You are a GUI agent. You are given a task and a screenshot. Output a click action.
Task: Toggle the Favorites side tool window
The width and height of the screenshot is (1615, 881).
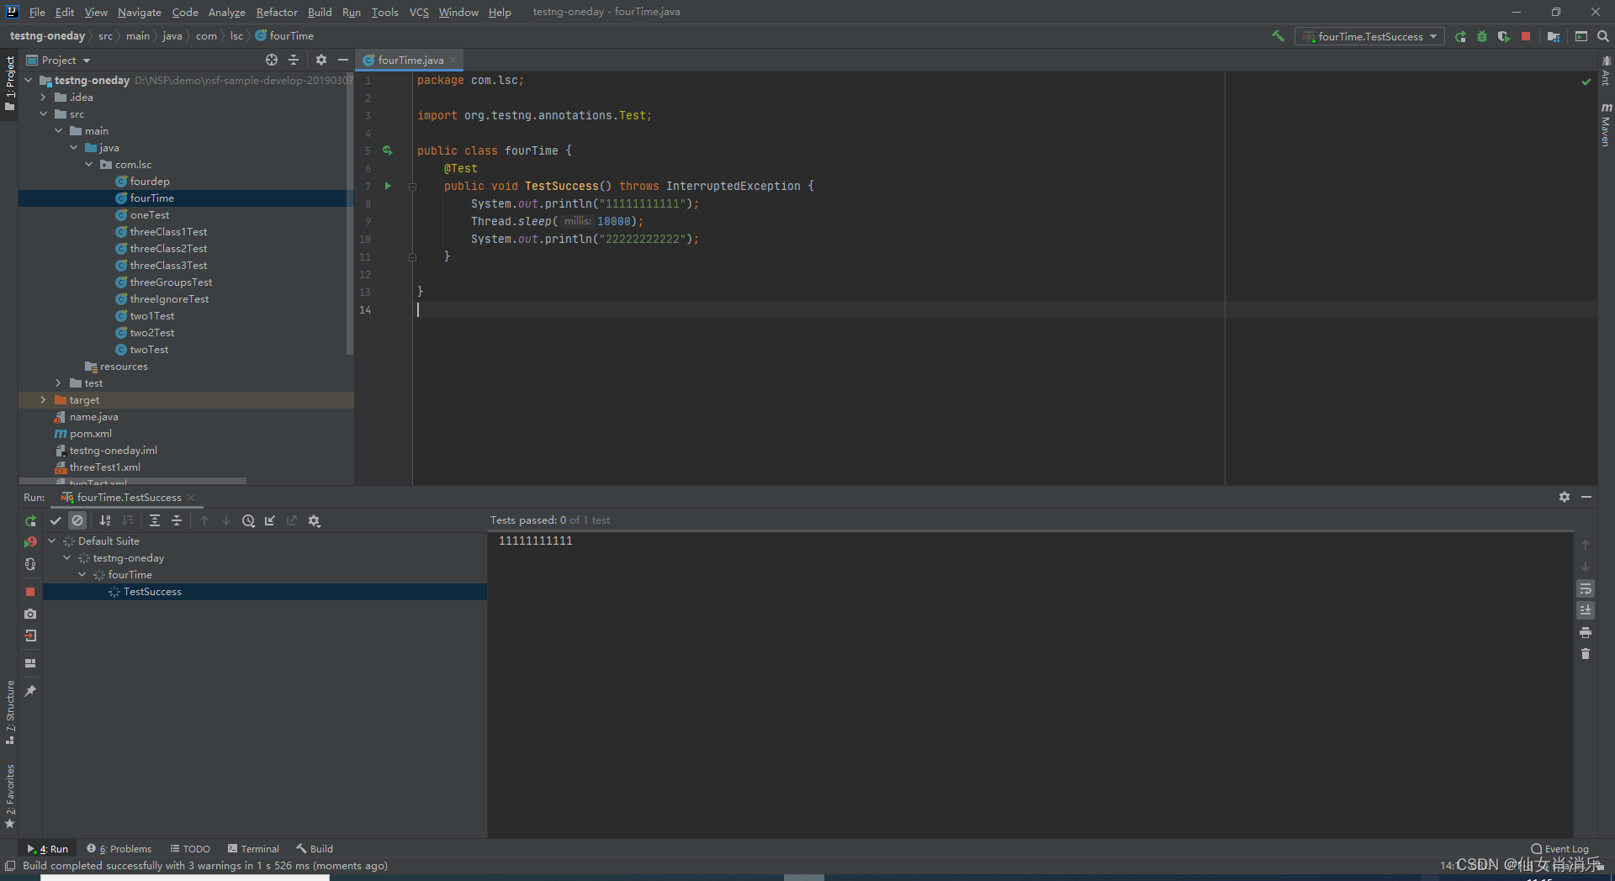tap(10, 795)
